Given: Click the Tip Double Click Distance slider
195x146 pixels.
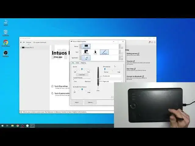Looking at the screenshot, I should (82, 89).
